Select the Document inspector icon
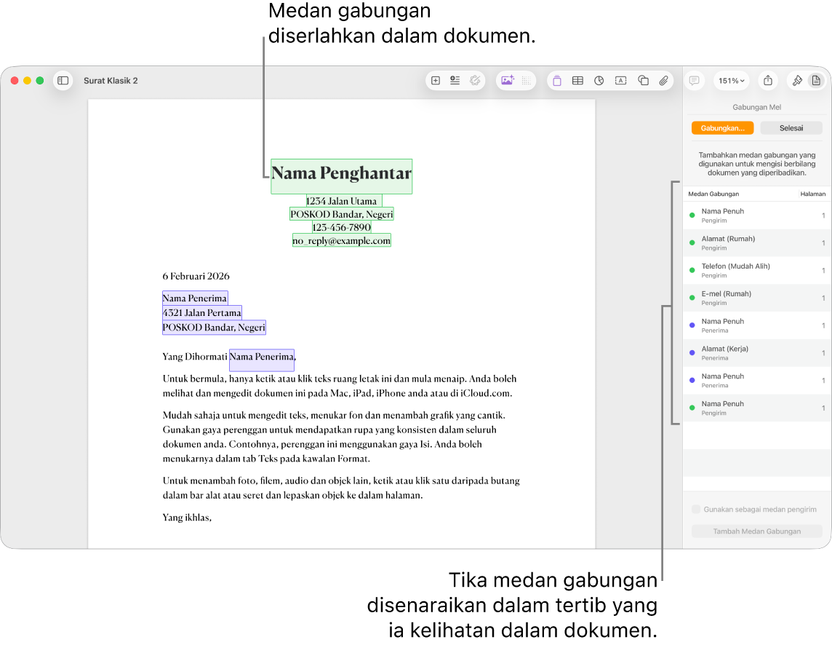 (816, 81)
